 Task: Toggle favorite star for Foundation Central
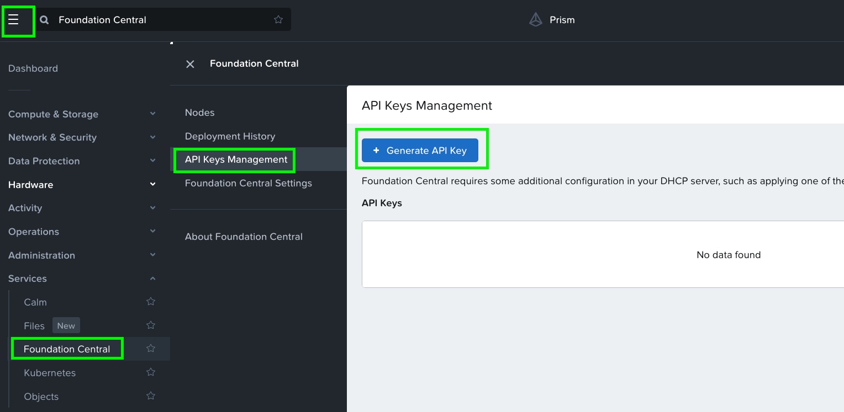(150, 349)
